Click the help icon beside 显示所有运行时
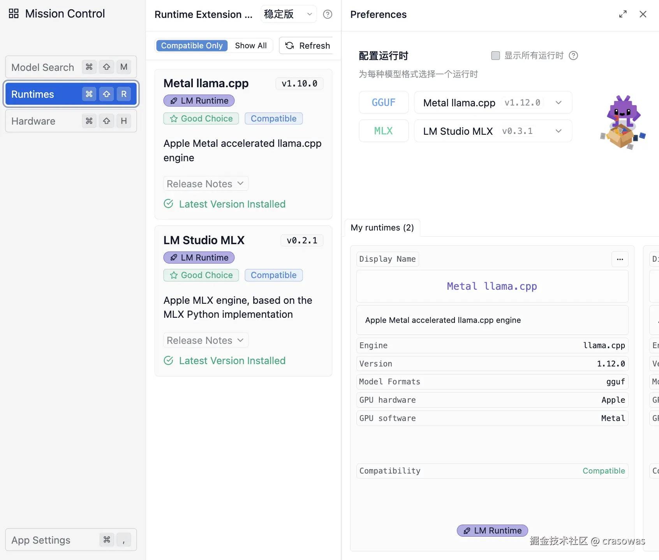 click(x=573, y=56)
